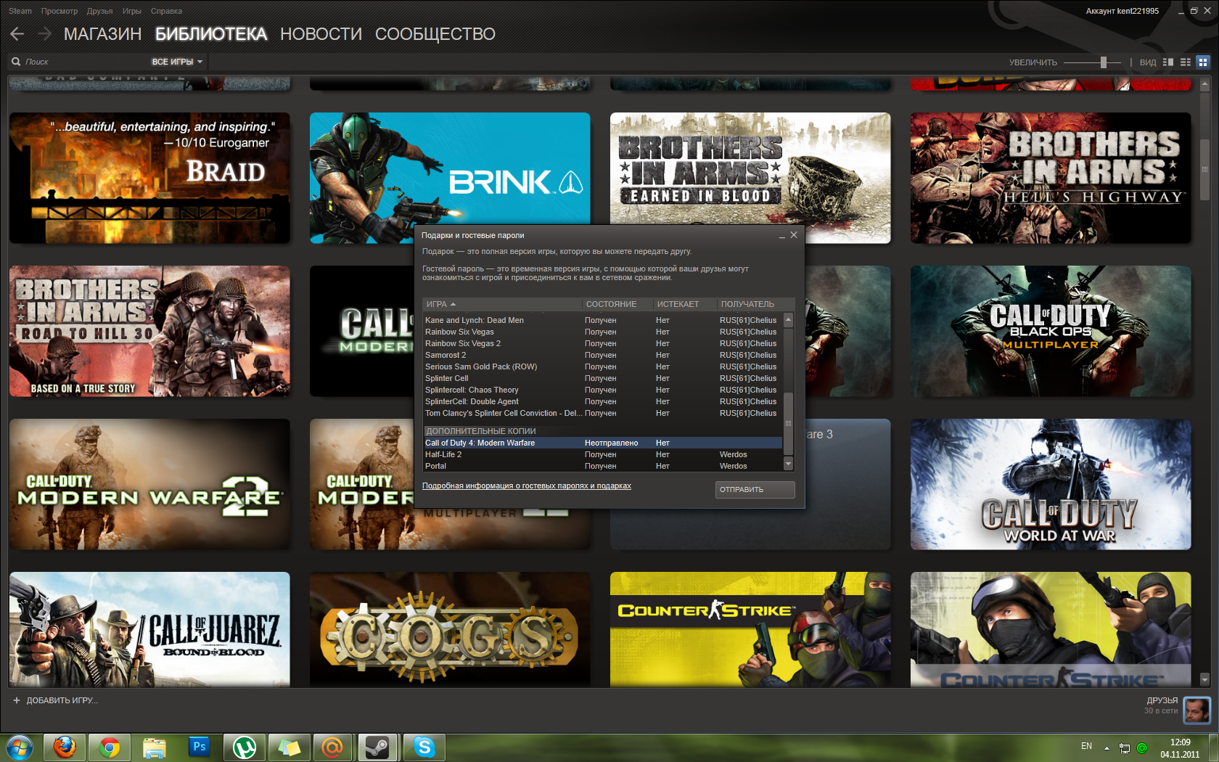This screenshot has height=762, width=1219.
Task: Sort gift list by ПОЛУЧАТЕЛЬ column
Action: (x=755, y=304)
